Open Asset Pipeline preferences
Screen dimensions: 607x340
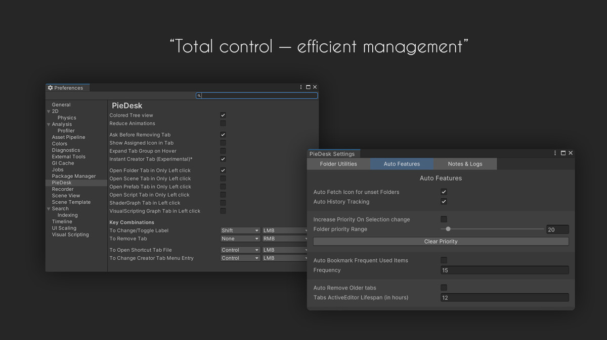click(68, 137)
